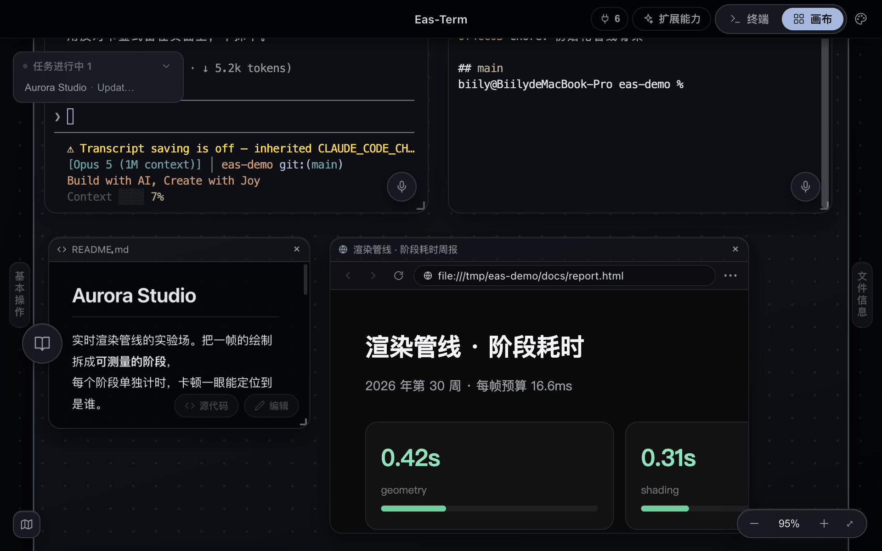882x551 pixels.
Task: Click the right terminal scrollbar
Action: 825,124
